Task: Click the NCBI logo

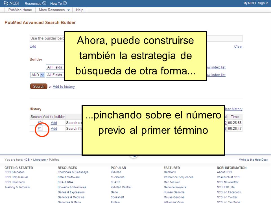Action: click(11, 3)
